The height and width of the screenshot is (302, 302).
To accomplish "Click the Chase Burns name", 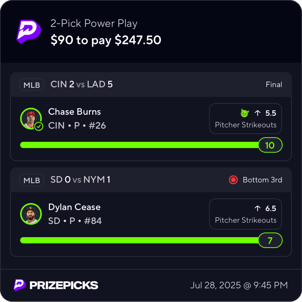I will coord(75,112).
